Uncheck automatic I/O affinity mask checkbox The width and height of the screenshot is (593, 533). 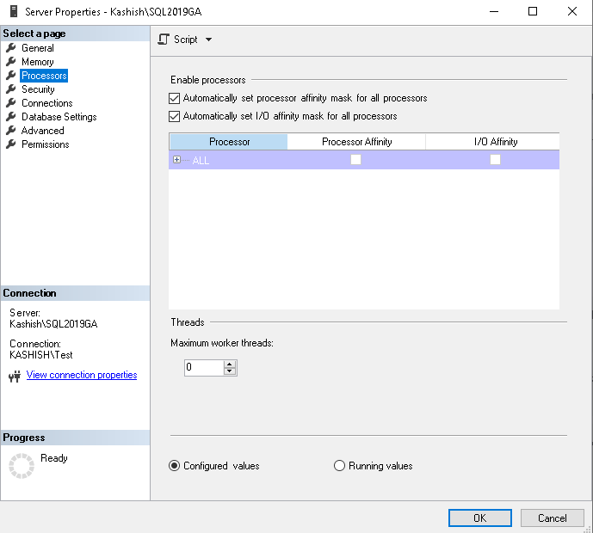coord(175,116)
